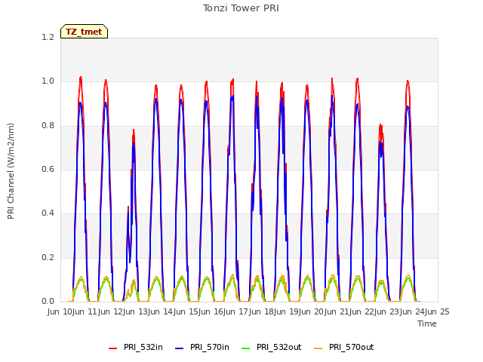The height and width of the screenshot is (362, 483).
Task: Click the Jun 25 x-axis tick label
Action: [438, 311]
